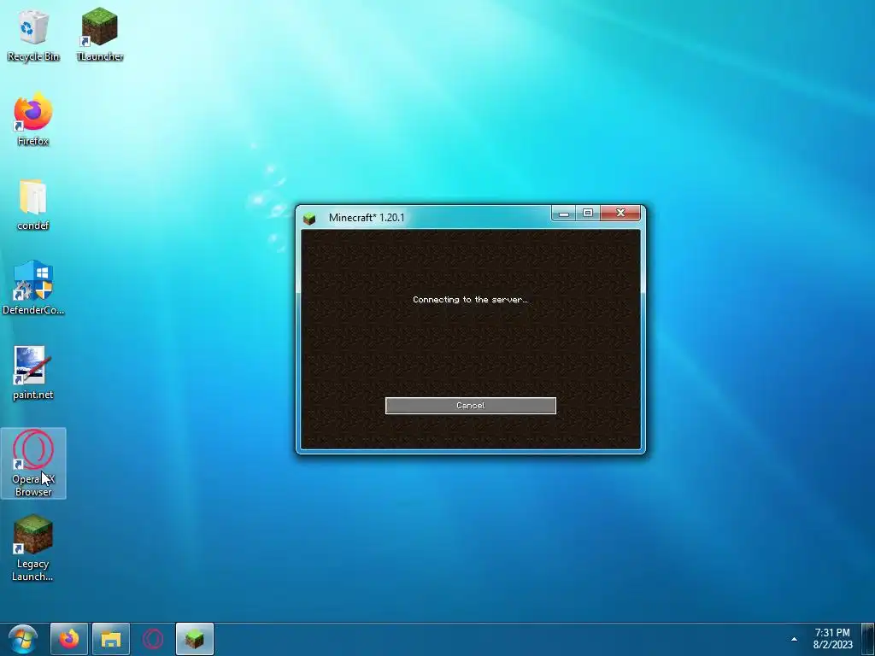Select the TLauncher desktop shortcut

click(x=100, y=35)
